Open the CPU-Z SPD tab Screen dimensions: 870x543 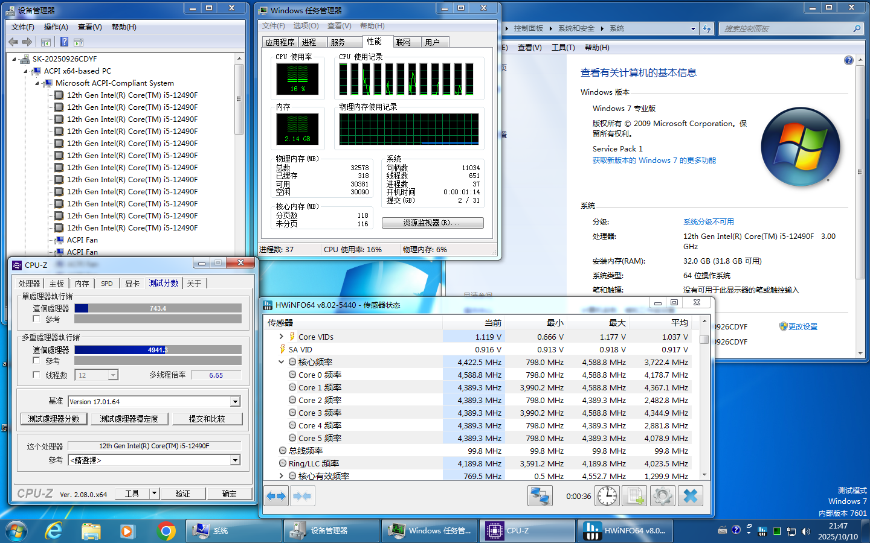coord(107,284)
